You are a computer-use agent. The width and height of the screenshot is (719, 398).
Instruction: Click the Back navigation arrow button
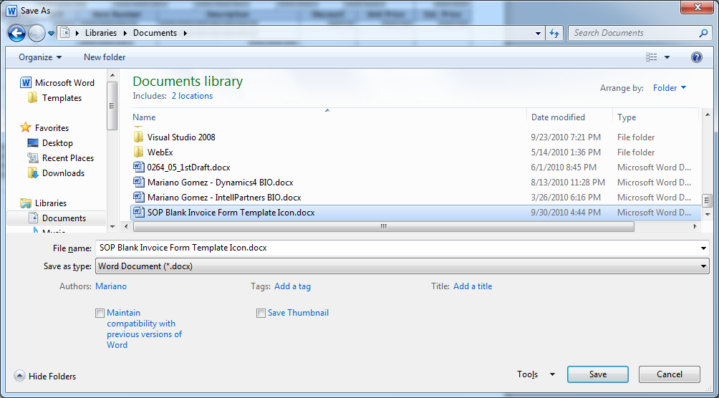(x=16, y=33)
